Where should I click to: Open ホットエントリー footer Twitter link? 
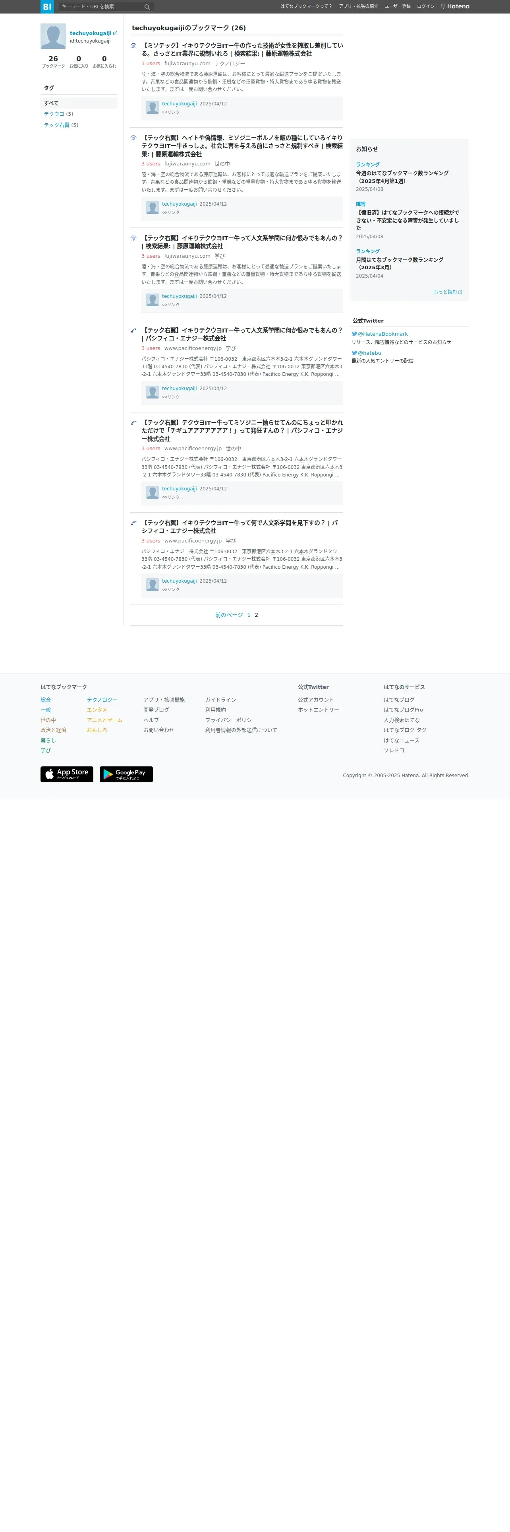(x=318, y=710)
